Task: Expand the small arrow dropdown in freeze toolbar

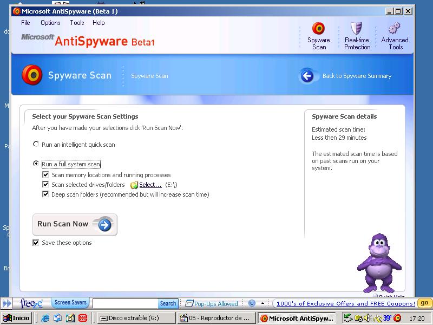Action: click(263, 303)
